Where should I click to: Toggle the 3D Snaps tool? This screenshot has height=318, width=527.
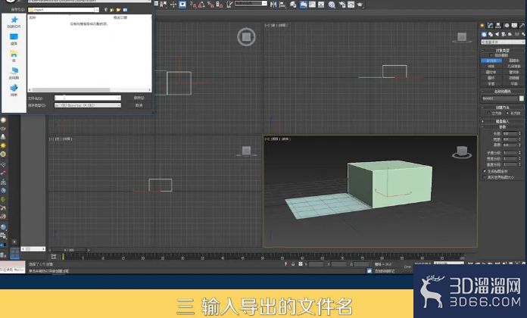pyautogui.click(x=193, y=5)
